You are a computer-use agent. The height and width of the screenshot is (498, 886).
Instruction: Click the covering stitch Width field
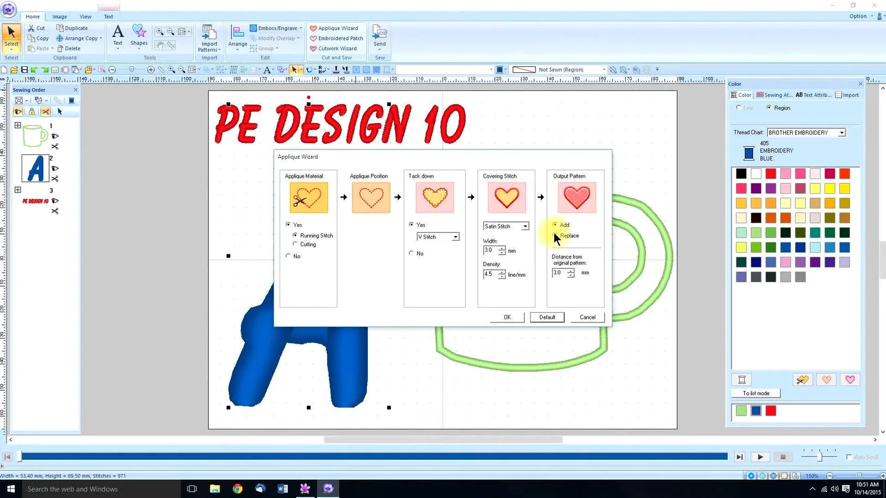click(490, 250)
